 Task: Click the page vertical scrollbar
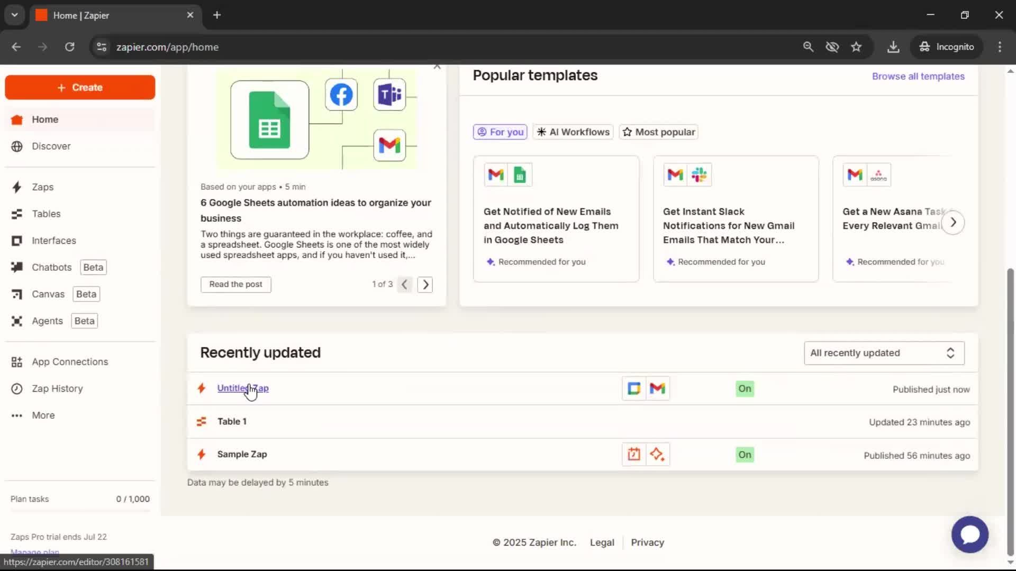pos(1010,412)
